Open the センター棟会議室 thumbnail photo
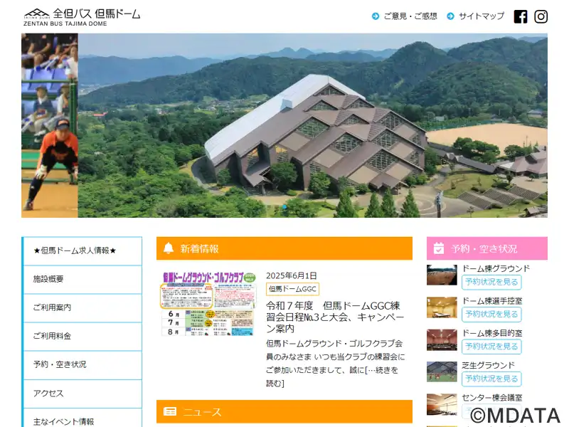 (x=442, y=404)
